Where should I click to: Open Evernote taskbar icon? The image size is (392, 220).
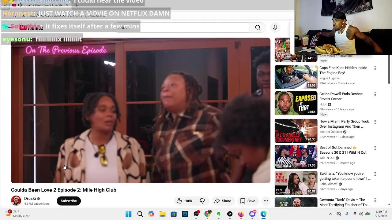[x=219, y=214]
